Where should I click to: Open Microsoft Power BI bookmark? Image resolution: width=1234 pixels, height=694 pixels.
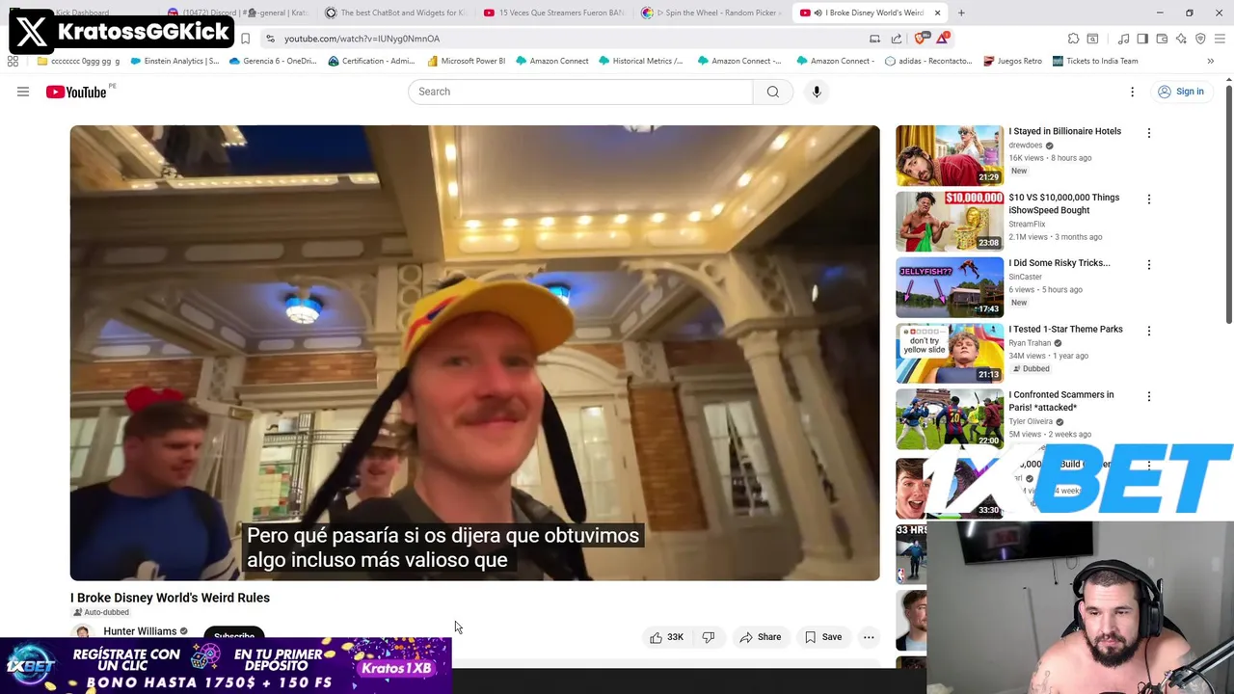coord(467,61)
